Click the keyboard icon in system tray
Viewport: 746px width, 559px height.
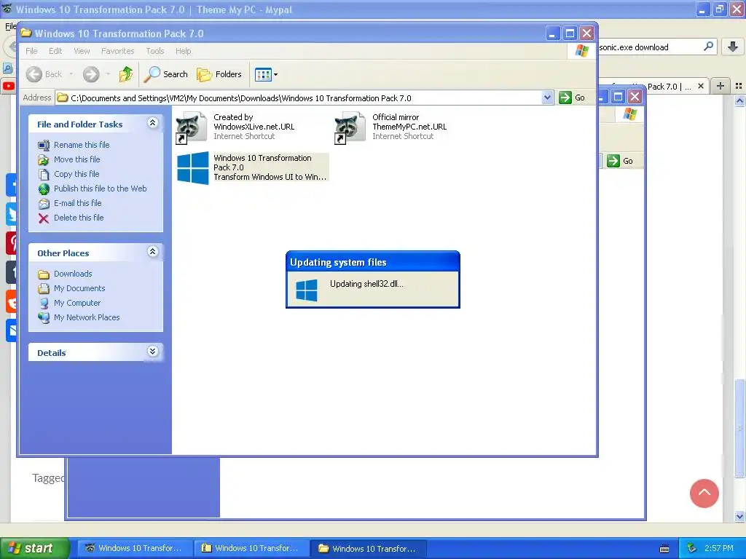tap(664, 549)
